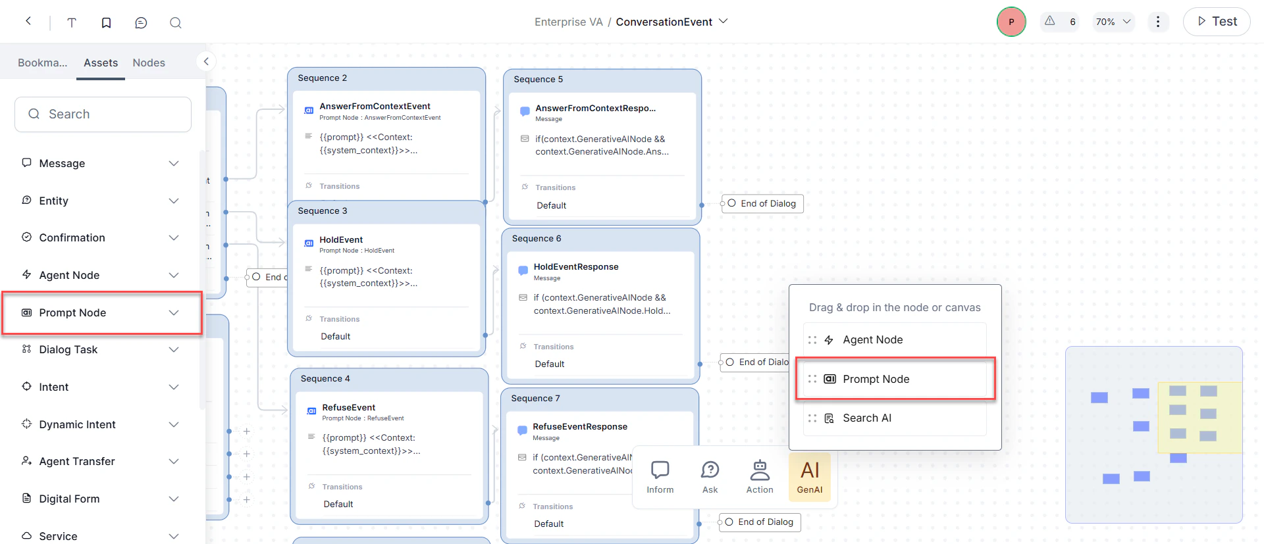Open the HoldEvent node title
The image size is (1264, 544).
[341, 239]
